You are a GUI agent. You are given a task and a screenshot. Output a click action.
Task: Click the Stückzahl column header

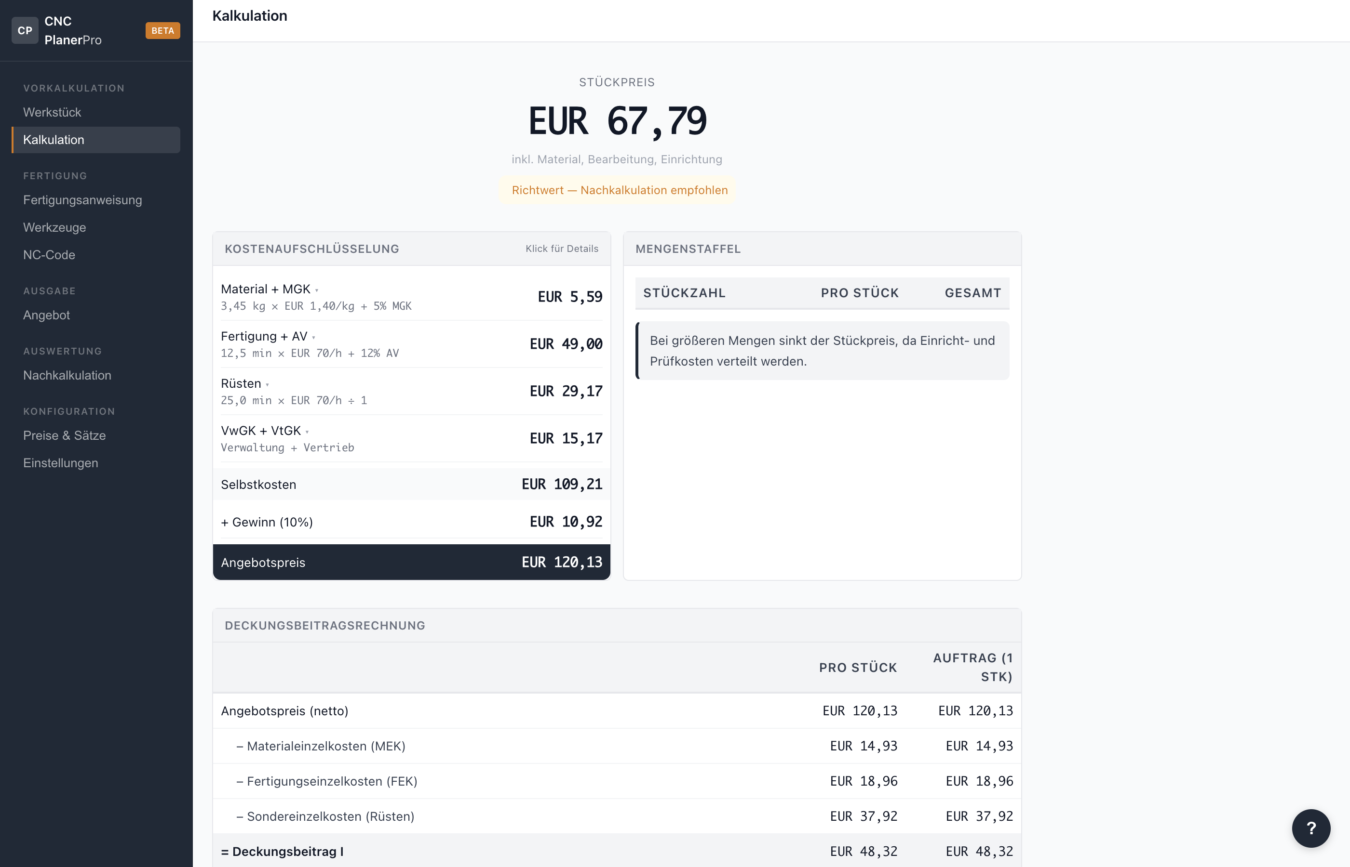click(x=684, y=293)
